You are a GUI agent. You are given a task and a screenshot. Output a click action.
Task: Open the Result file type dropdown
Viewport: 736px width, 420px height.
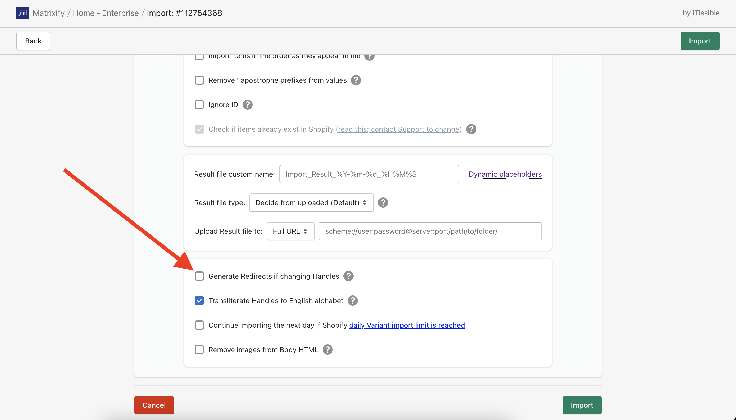tap(311, 203)
